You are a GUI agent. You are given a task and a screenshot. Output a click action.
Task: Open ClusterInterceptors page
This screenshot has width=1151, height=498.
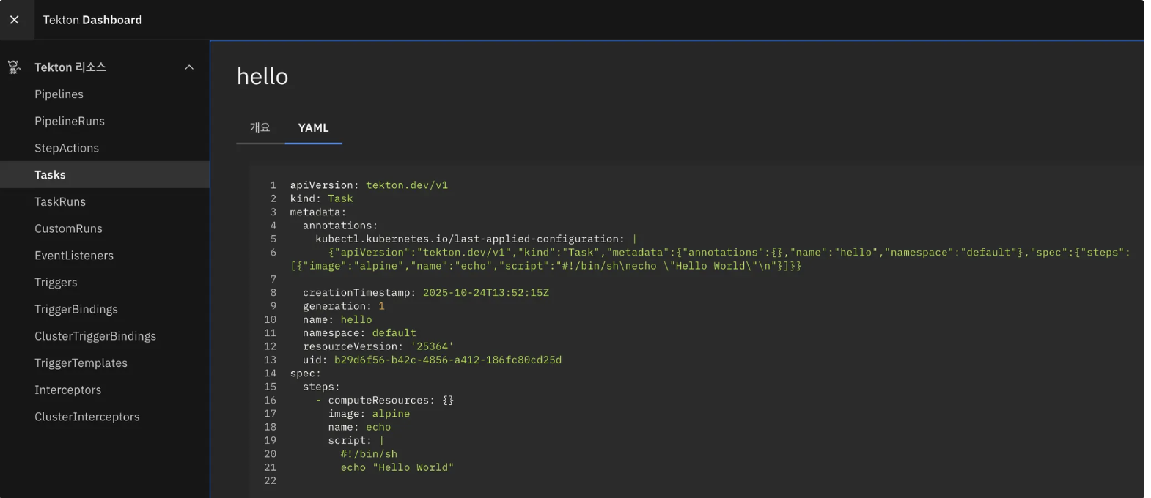pos(105,417)
